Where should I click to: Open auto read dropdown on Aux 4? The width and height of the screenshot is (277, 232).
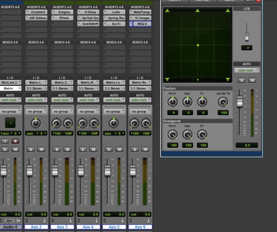[88, 100]
